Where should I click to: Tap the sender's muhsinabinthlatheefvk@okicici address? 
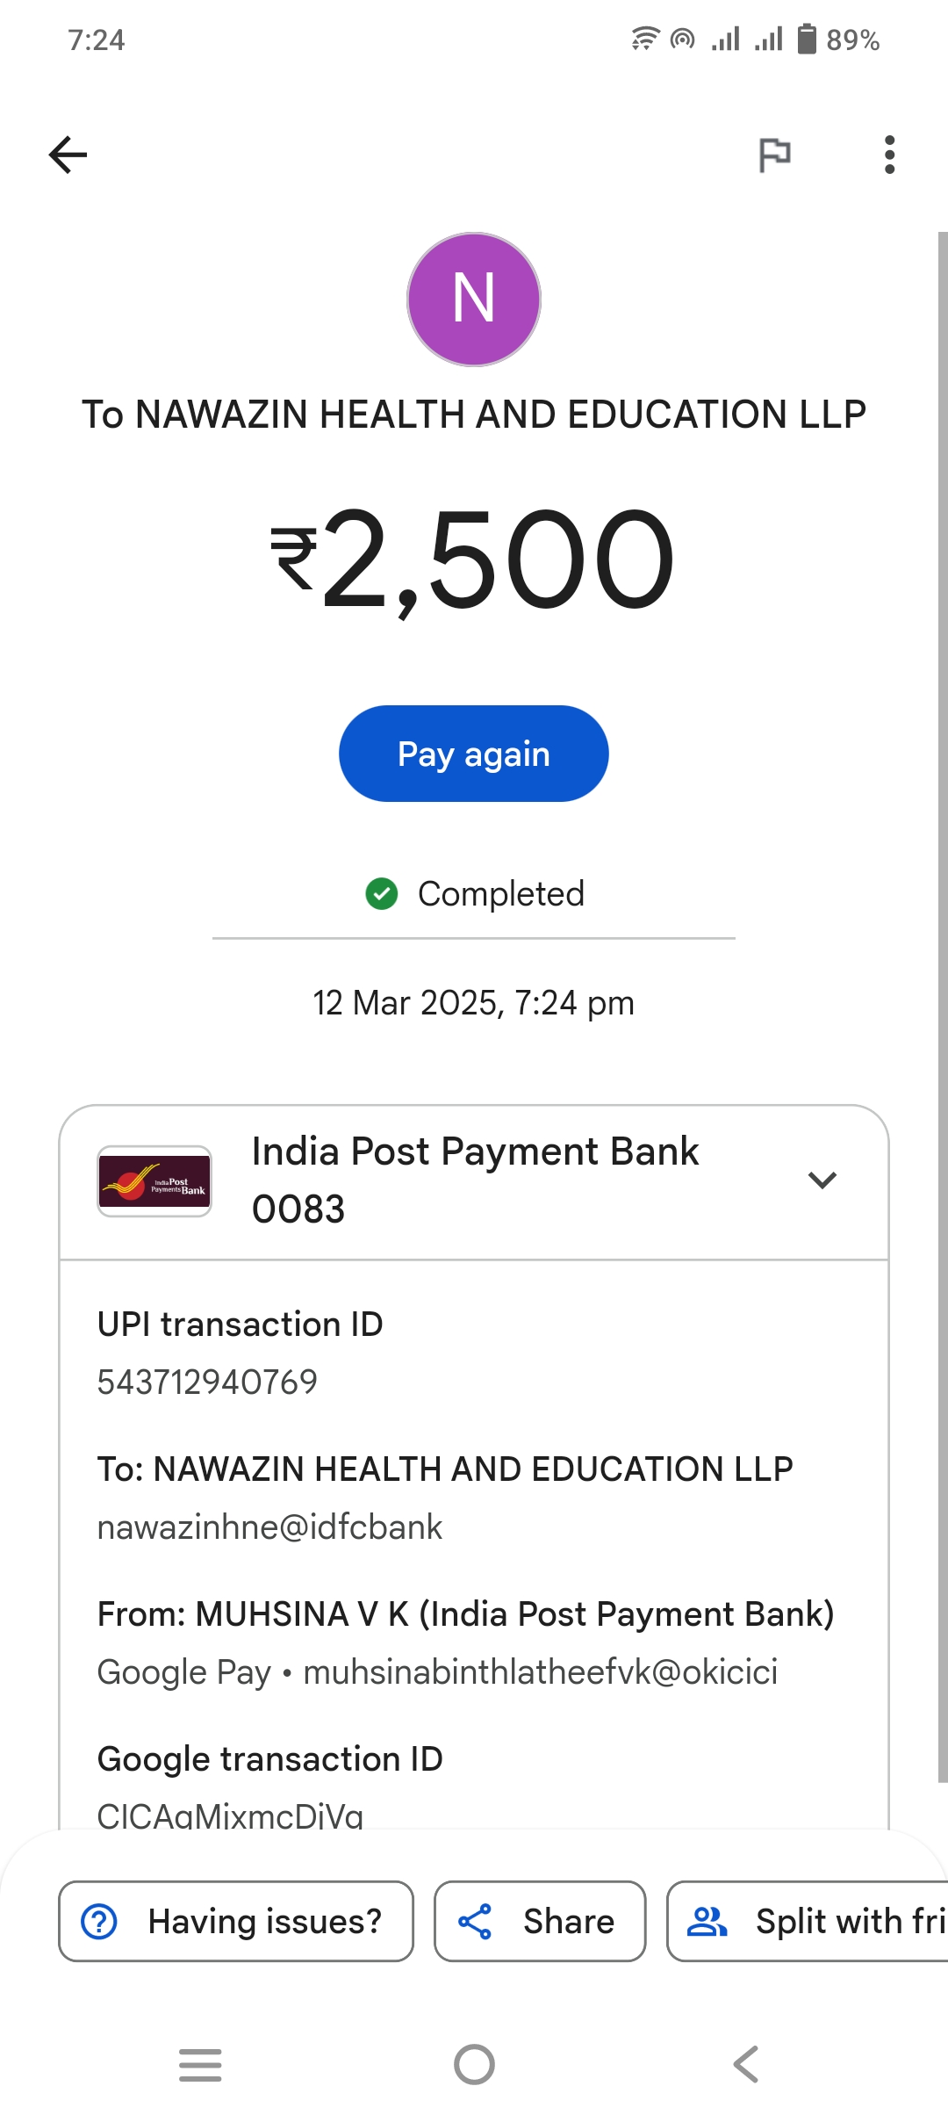(x=540, y=1672)
